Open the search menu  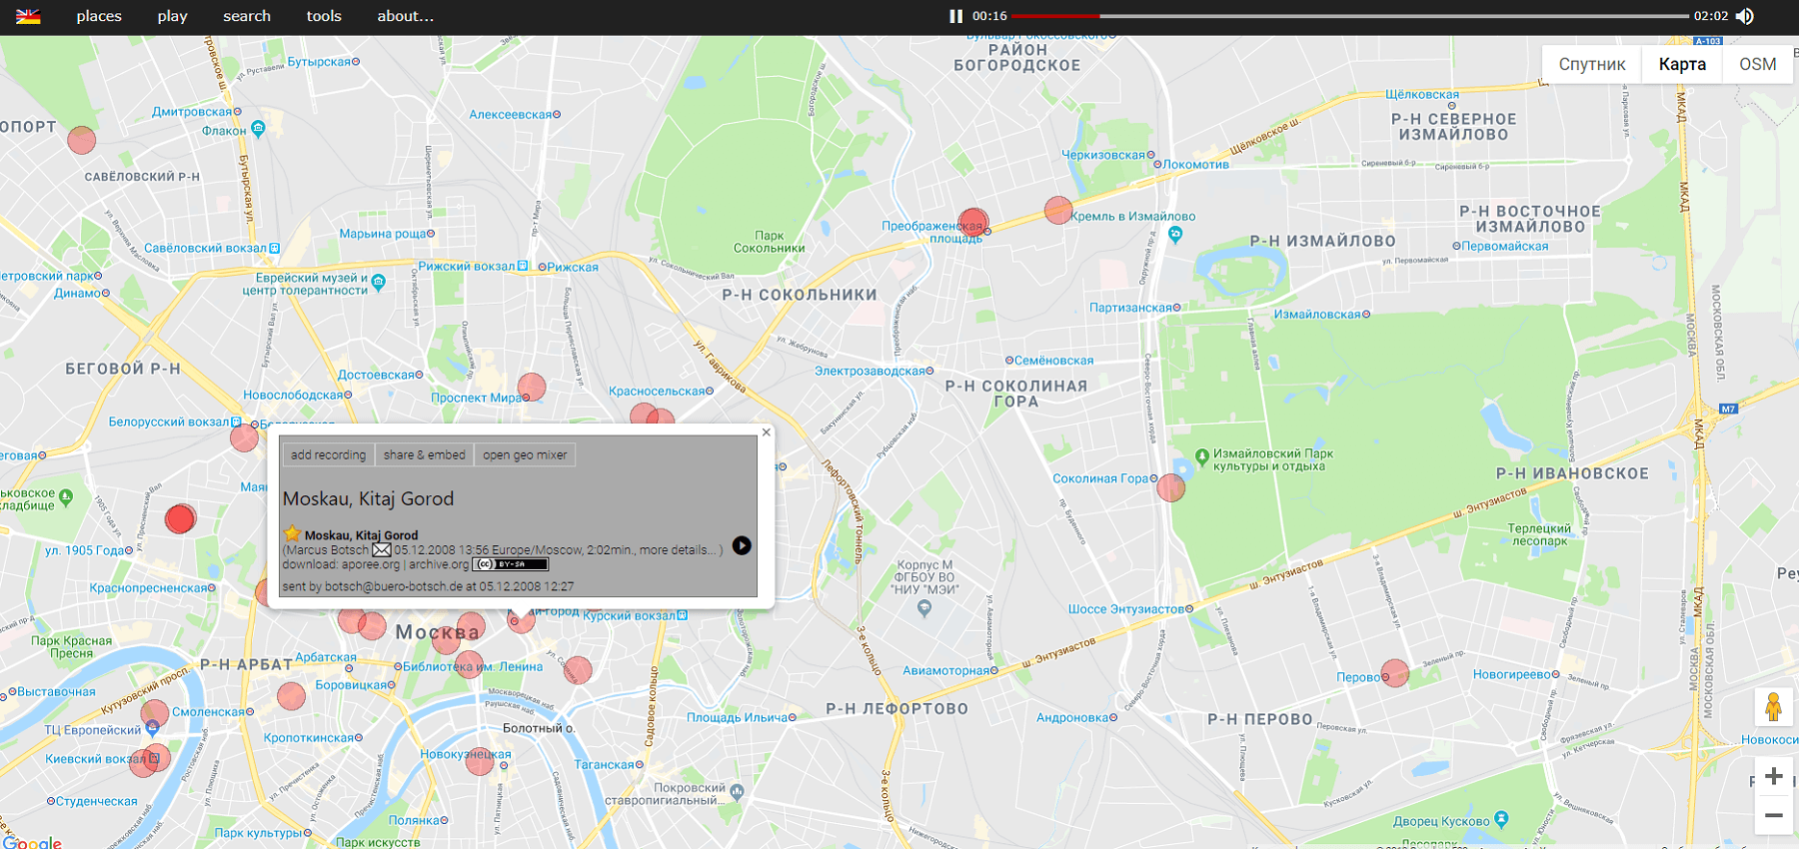click(x=247, y=16)
